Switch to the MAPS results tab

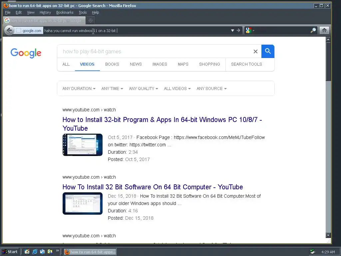pyautogui.click(x=183, y=64)
